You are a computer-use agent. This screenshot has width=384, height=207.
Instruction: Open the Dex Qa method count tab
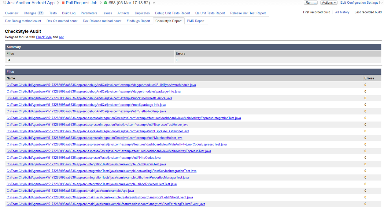(62, 21)
